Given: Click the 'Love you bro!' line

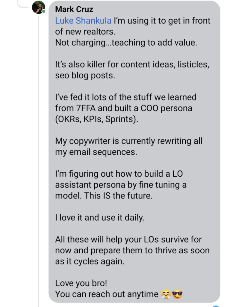Looking at the screenshot, I should pos(81,283).
